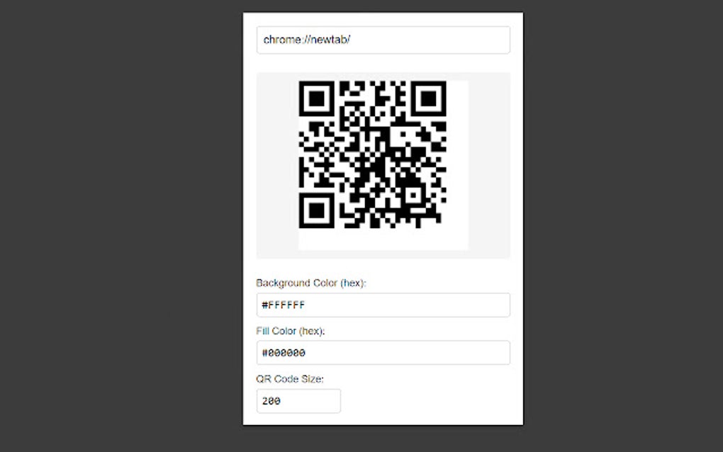
Task: Click the small alignment square in QR code
Action: coord(414,196)
